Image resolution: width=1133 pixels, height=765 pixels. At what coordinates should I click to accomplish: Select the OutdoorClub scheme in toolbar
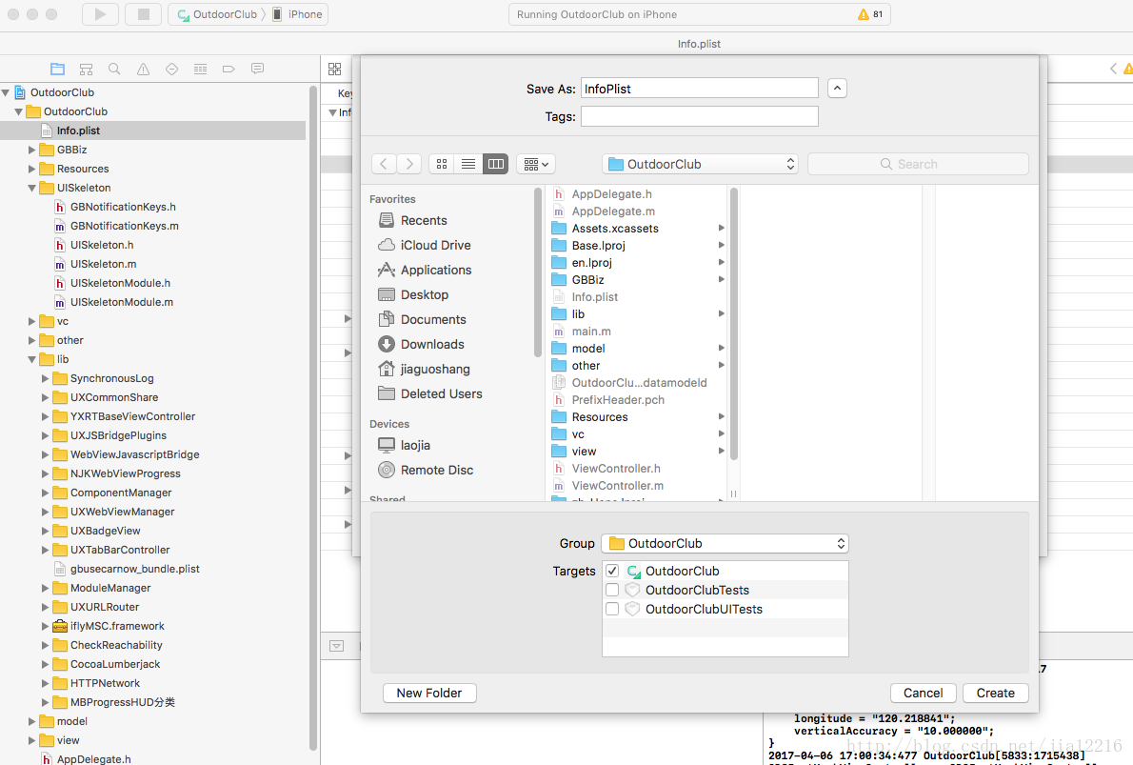click(x=217, y=14)
